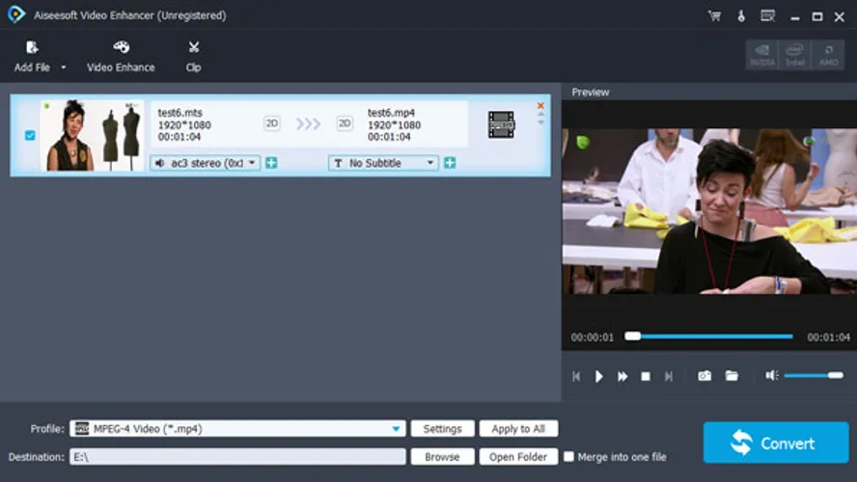Click the Settings button
The height and width of the screenshot is (482, 857).
pos(442,429)
